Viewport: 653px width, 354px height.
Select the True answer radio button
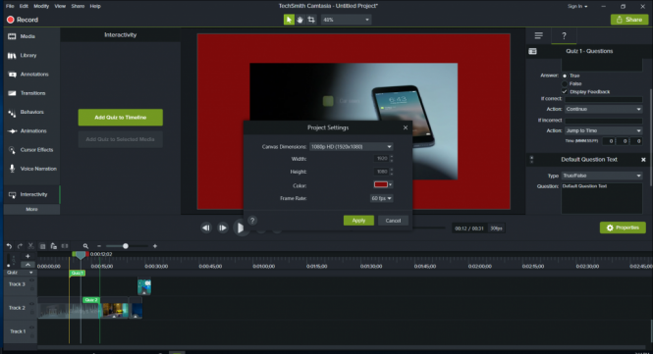565,76
